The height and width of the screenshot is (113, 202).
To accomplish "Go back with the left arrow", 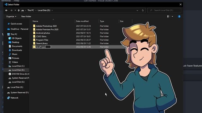I will [6, 10].
